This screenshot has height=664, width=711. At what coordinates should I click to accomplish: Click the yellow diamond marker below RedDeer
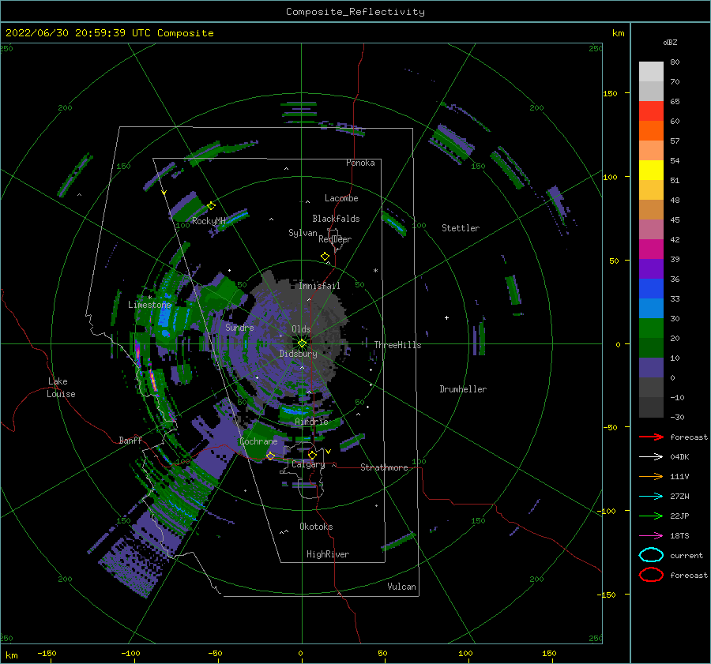(325, 257)
